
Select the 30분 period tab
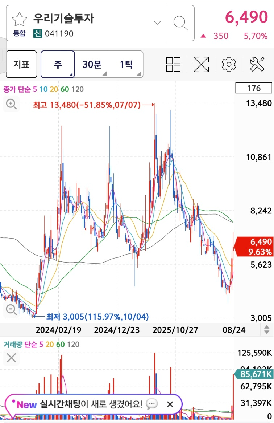point(92,64)
